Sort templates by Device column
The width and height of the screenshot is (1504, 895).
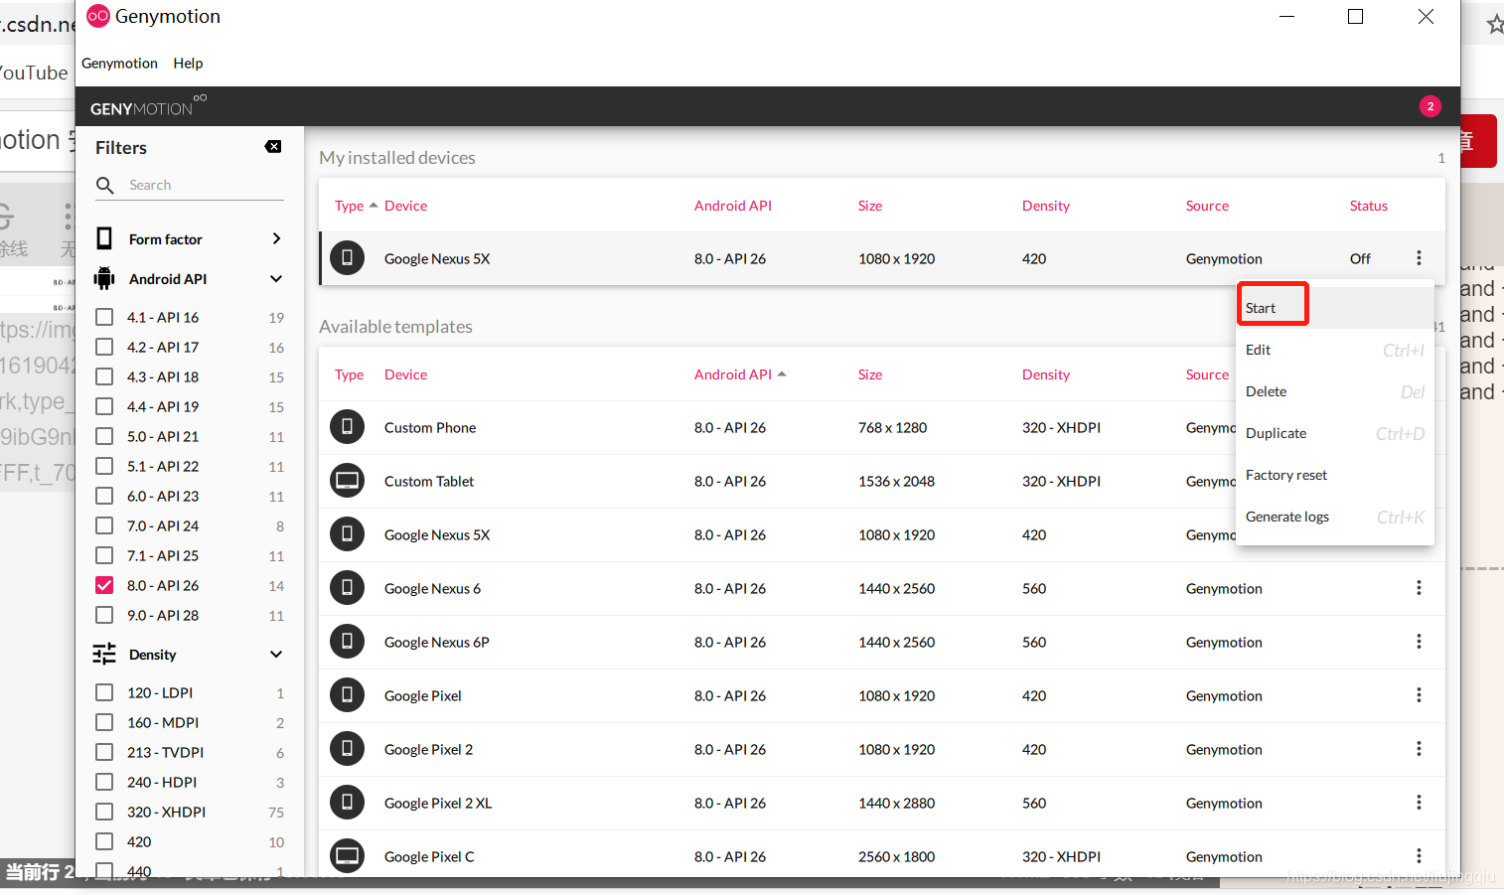pyautogui.click(x=405, y=374)
